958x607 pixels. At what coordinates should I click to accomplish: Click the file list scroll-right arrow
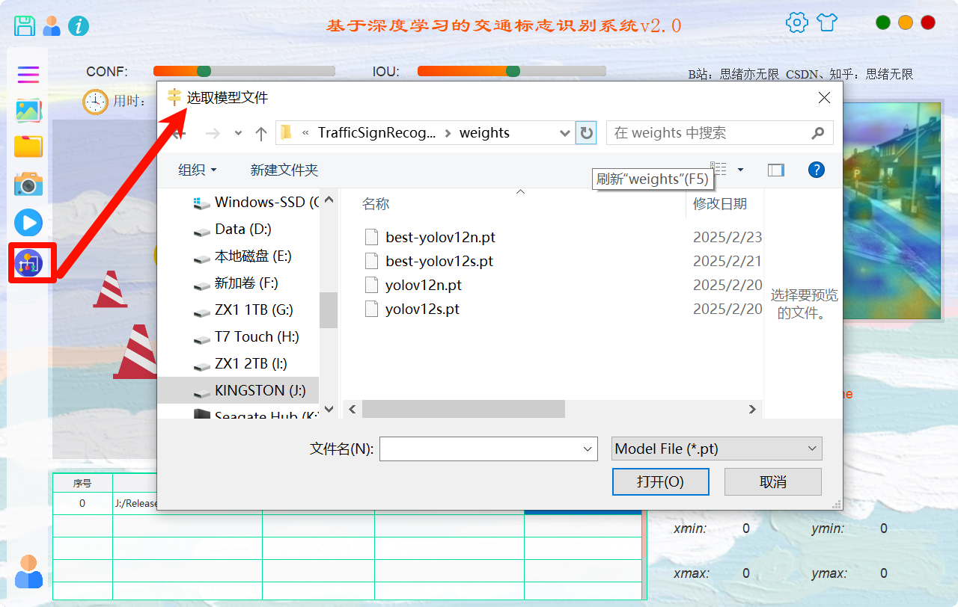752,409
